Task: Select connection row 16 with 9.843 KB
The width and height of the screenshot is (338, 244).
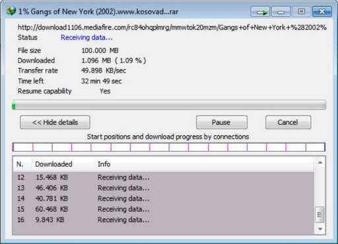Action: (x=163, y=220)
